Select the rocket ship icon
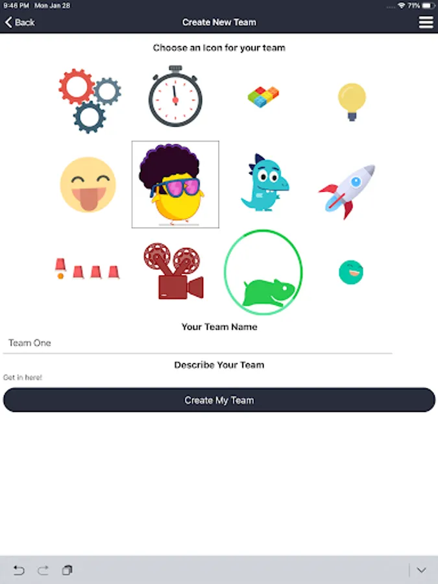The height and width of the screenshot is (584, 438). tap(347, 191)
